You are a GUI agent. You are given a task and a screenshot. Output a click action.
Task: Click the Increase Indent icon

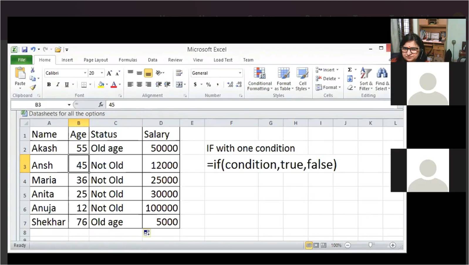(x=167, y=85)
